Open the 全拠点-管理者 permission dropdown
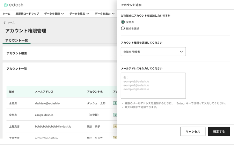Viewport: 234px width, 145px height. [153, 52]
